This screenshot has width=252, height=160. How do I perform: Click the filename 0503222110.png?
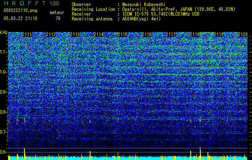coord(20,10)
